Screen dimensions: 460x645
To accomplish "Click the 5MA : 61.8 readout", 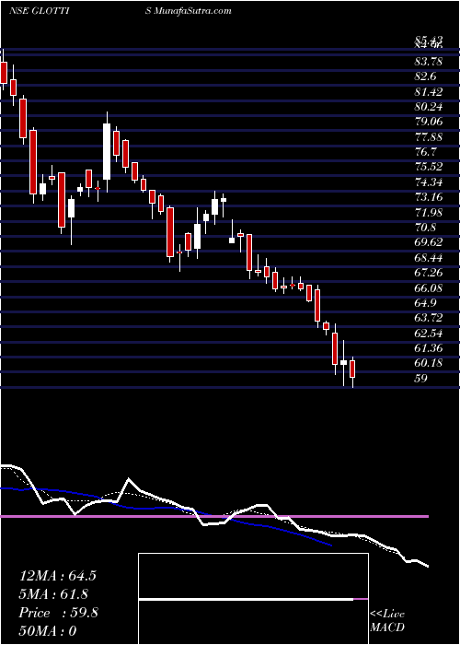I will click(53, 594).
